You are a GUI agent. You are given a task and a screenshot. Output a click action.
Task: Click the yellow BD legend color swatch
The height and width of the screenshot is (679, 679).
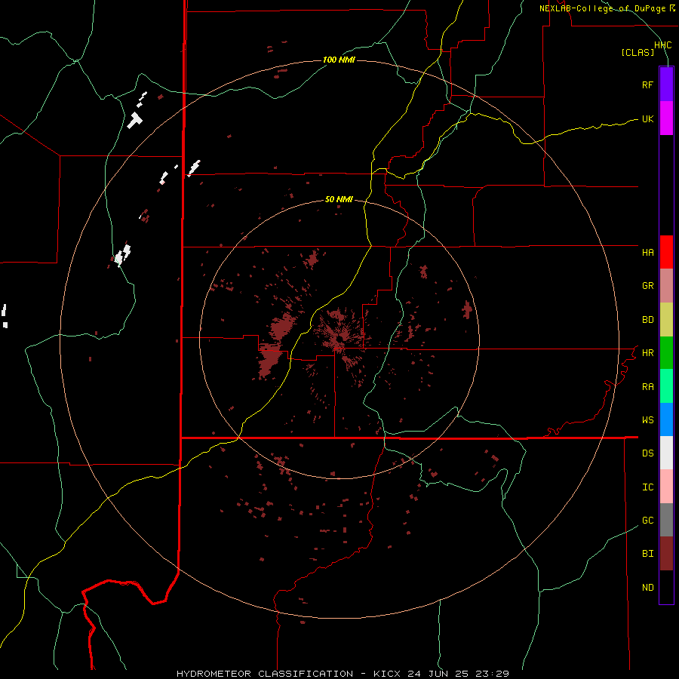click(666, 320)
